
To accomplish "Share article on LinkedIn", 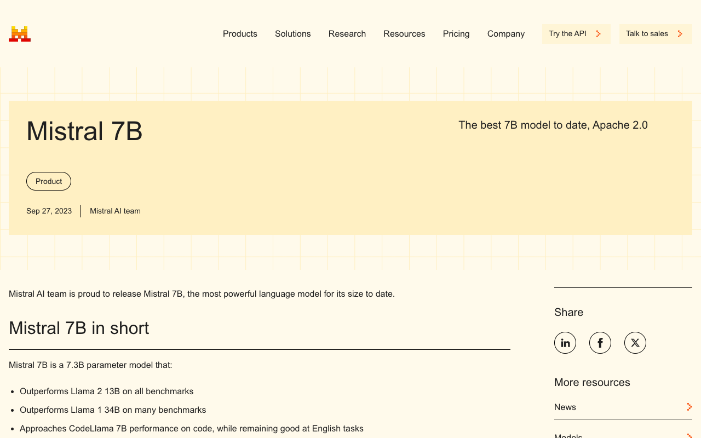I will tap(565, 343).
